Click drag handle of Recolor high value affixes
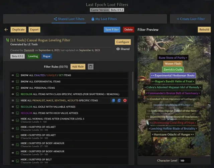 [x=13, y=113]
